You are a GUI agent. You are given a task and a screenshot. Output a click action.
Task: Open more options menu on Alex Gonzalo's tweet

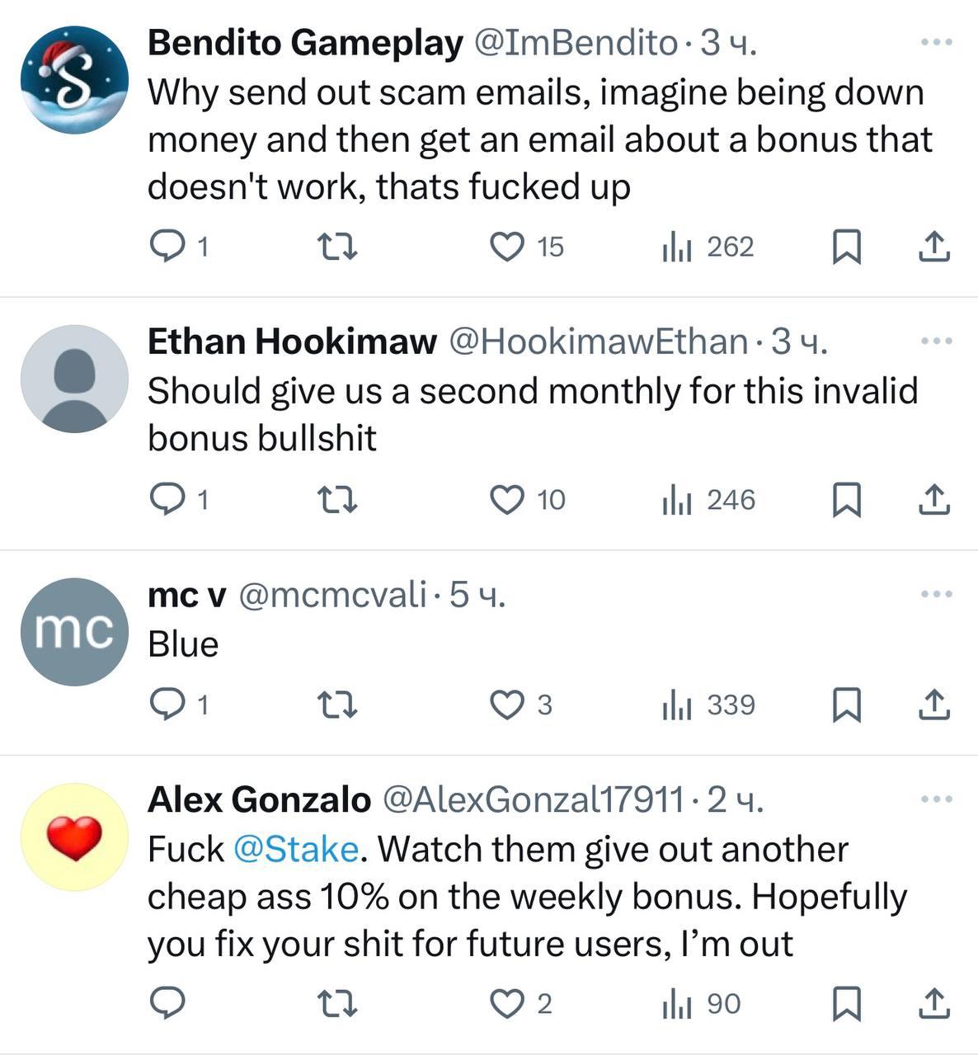[x=937, y=799]
